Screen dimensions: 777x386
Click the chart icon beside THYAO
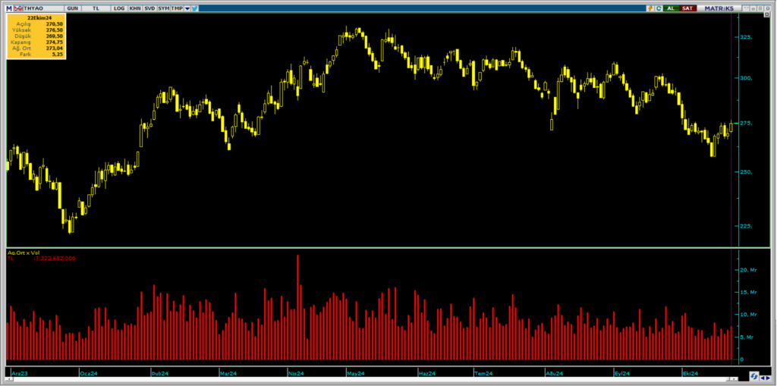pyautogui.click(x=20, y=8)
